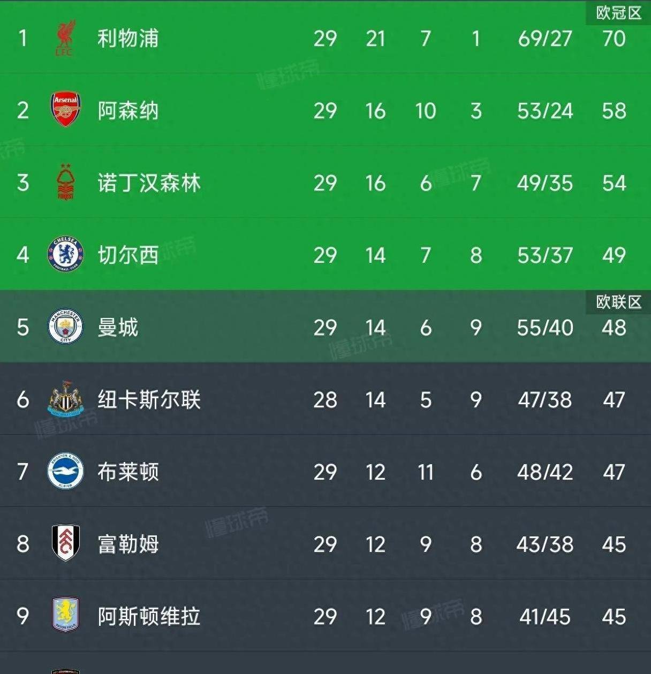Screen dimensions: 651x674
Task: Open 诺丁汉森林 team details
Action: (x=149, y=183)
